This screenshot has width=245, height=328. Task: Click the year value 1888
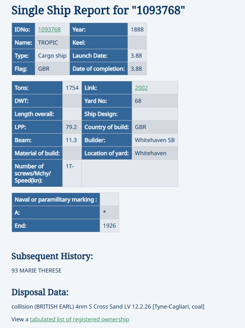(x=137, y=30)
